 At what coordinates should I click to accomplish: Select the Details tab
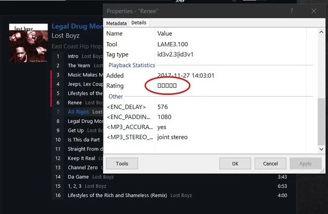click(x=139, y=23)
